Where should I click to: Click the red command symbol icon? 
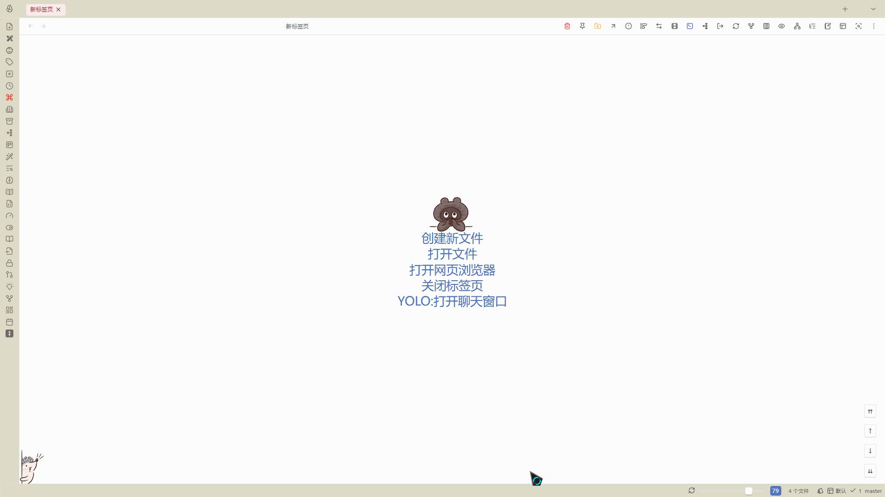[x=9, y=98]
